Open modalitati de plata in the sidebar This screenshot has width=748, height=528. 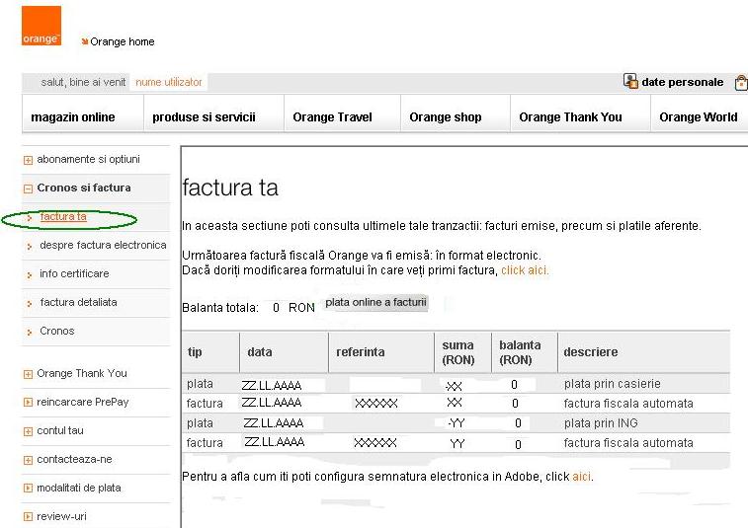tap(79, 488)
